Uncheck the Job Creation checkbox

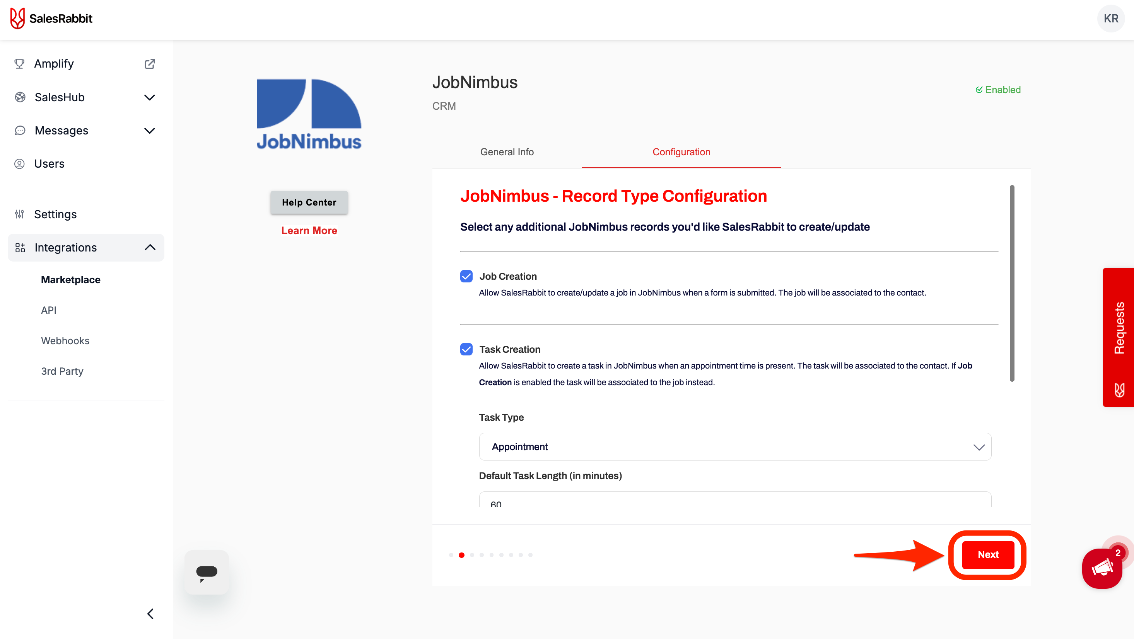(x=466, y=276)
